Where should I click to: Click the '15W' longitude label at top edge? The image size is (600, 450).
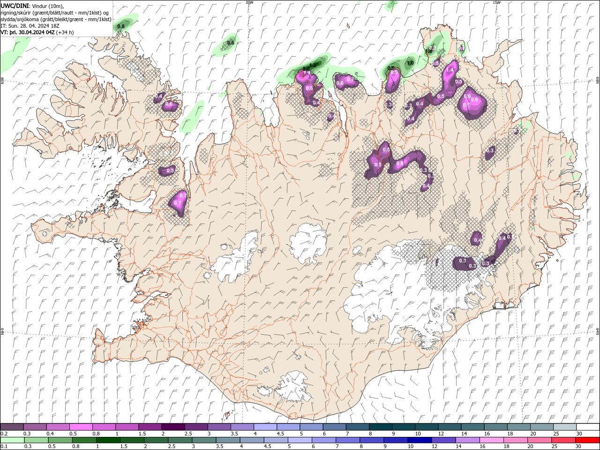[496, 2]
